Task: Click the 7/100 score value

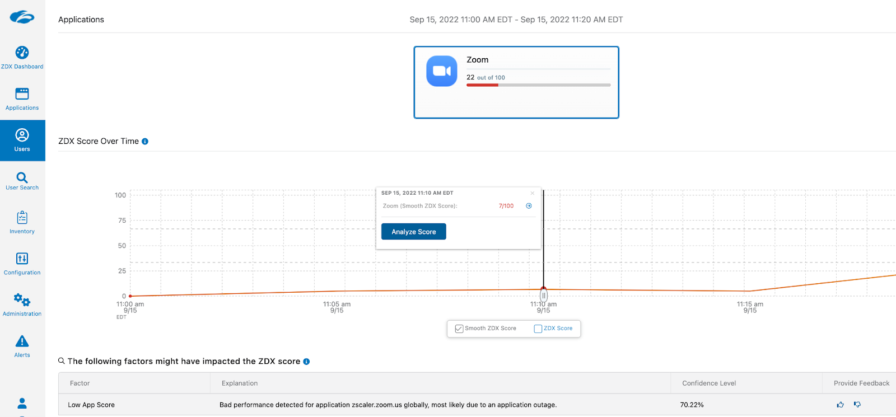Action: [x=506, y=206]
